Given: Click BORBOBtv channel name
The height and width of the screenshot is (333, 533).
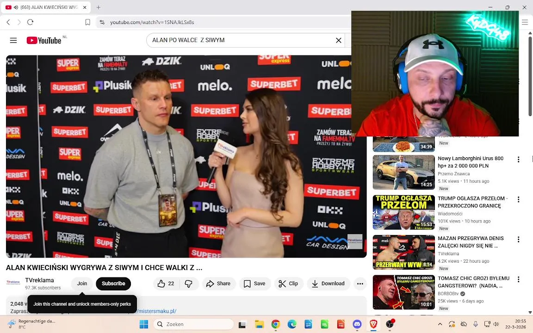Looking at the screenshot, I should click(448, 294).
